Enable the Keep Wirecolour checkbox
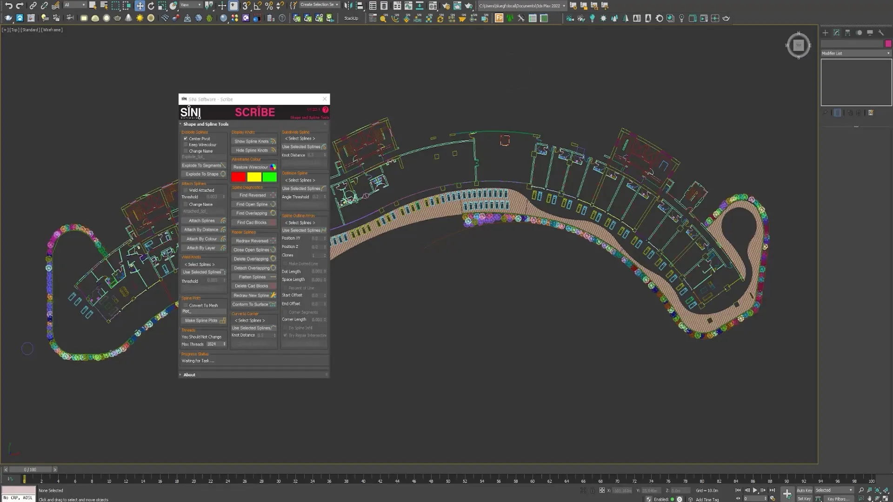This screenshot has width=893, height=502. tap(186, 145)
